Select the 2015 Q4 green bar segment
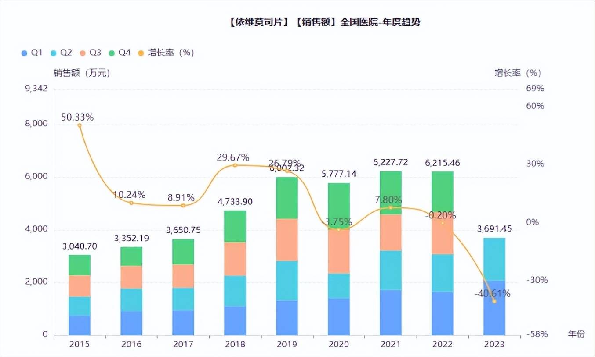The image size is (595, 357). (80, 265)
